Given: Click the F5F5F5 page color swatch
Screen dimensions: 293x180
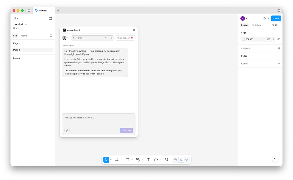Looking at the screenshot, I should click(243, 39).
